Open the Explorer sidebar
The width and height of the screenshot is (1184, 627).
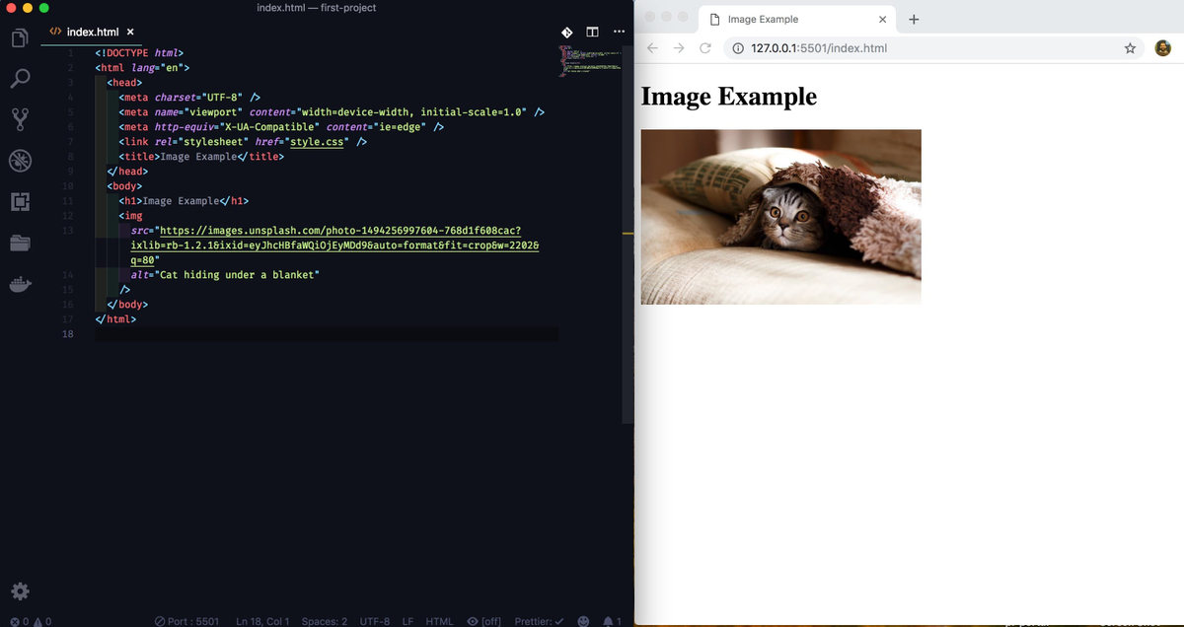tap(21, 37)
